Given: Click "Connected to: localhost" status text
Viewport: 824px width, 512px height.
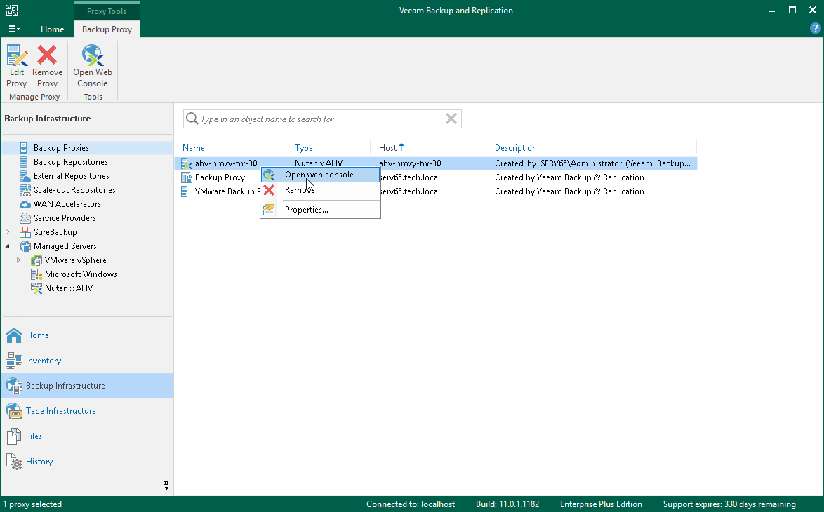Looking at the screenshot, I should coord(411,504).
